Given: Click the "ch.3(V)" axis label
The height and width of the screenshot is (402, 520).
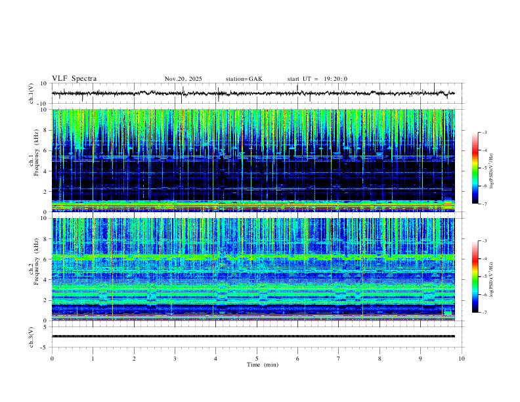Looking at the screenshot, I should click(x=32, y=337).
